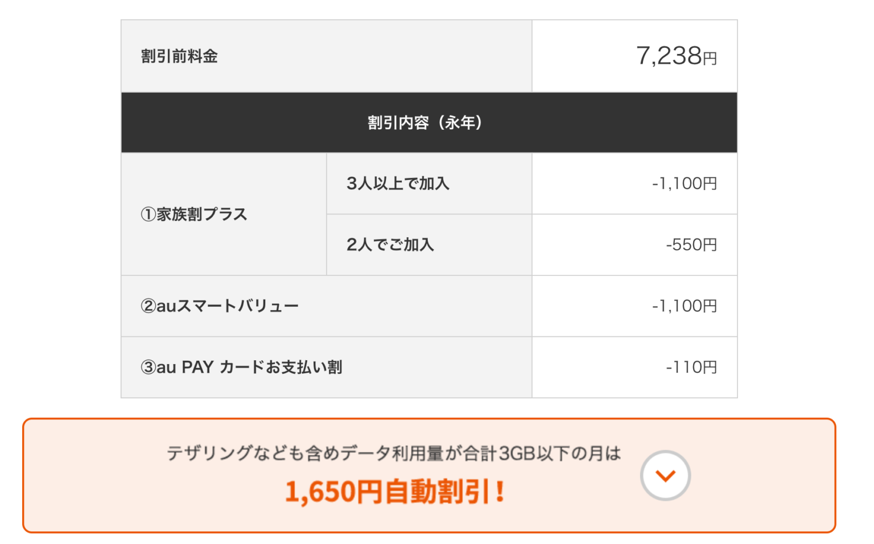Select the 7,238円 price value
The width and height of the screenshot is (874, 544).
pyautogui.click(x=677, y=55)
